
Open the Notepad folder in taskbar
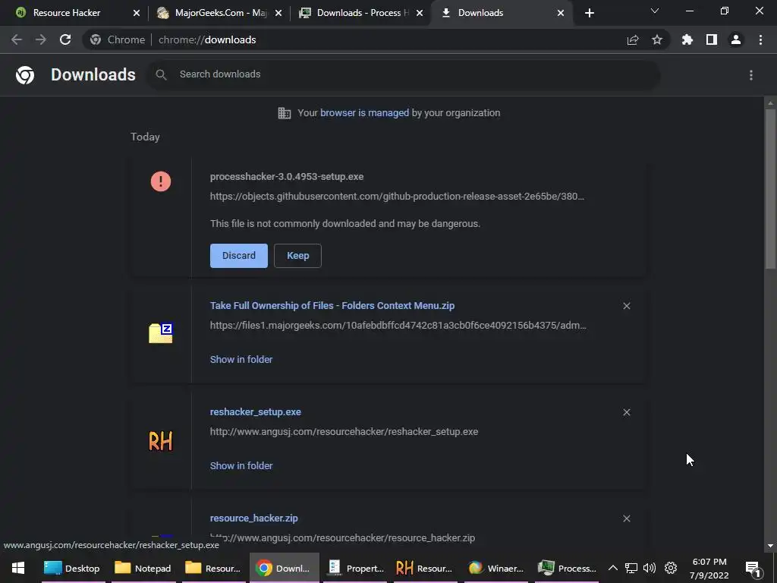coord(143,568)
